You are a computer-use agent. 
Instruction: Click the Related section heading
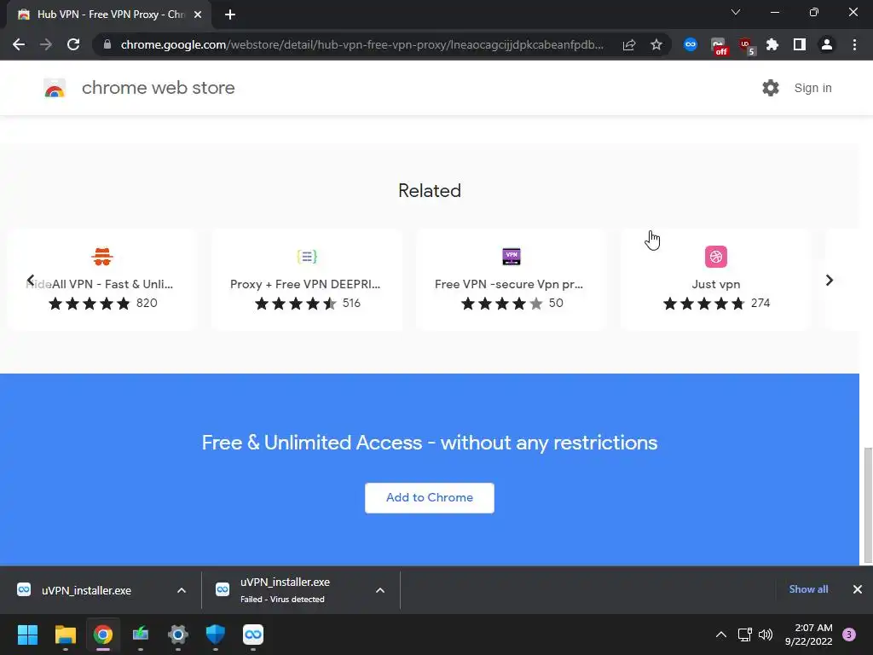(x=430, y=190)
